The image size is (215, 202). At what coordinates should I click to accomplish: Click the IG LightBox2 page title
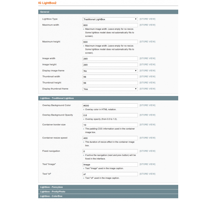(x=47, y=3)
